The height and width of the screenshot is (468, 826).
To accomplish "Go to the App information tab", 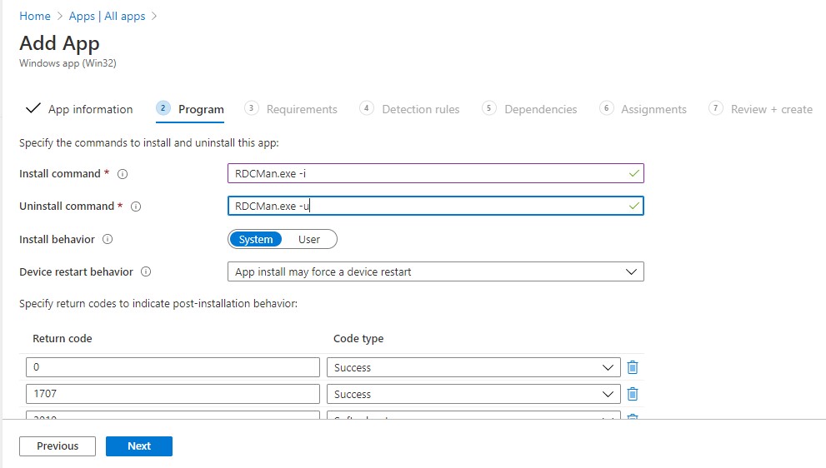I will (91, 109).
